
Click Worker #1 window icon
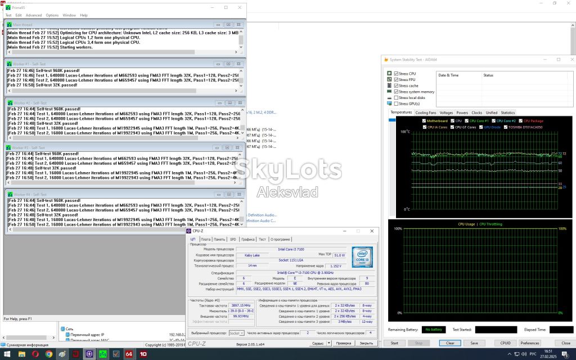point(9,64)
